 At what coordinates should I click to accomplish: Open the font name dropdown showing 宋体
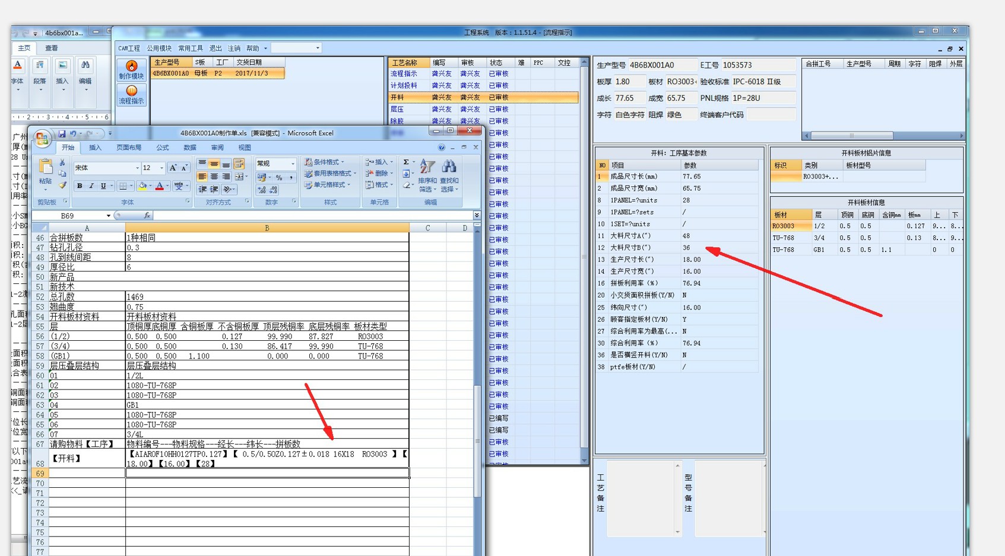[x=137, y=168]
